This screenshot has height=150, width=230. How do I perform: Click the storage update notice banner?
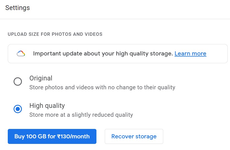(118, 54)
